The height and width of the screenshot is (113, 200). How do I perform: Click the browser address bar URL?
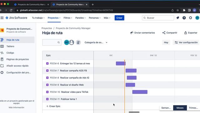pyautogui.click(x=66, y=10)
